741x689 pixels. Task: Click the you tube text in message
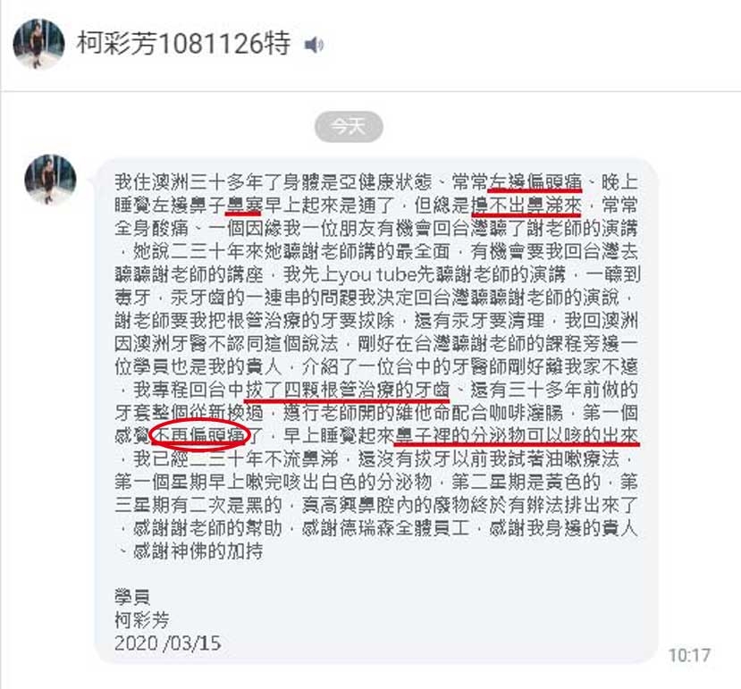point(378,274)
